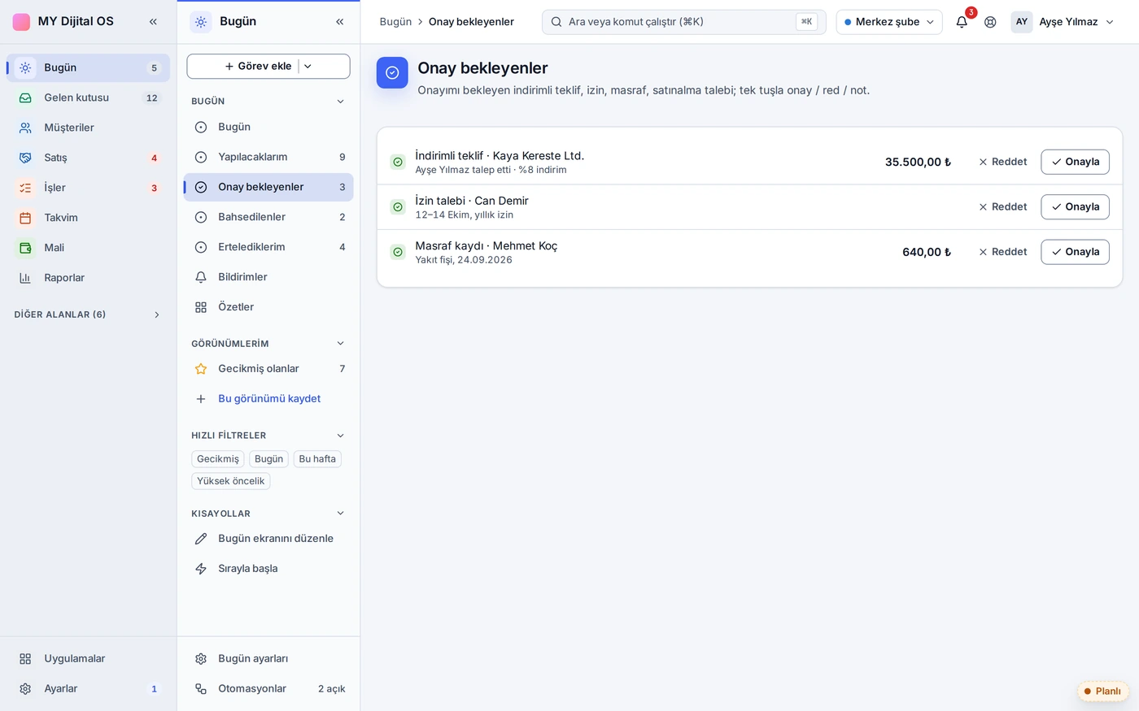Collapse the BUGÜN section
Screen dimensions: 1139x711
(x=340, y=102)
